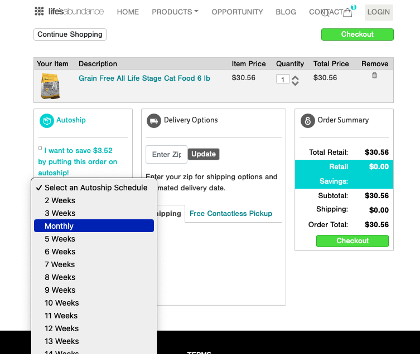Click the Shipping: $0.00 value
420x354 pixels.
coord(379,210)
